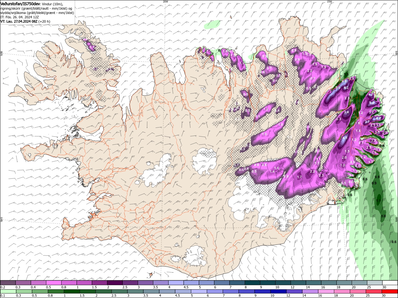Image resolution: width=398 pixels, height=298 pixels.
Task: Select the 'VT: Lau. 27.04.2024 08Z' valid time
Action: 19,21
